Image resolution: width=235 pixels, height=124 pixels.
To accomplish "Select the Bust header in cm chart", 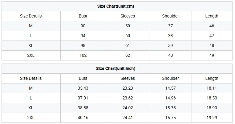I will (83, 16).
